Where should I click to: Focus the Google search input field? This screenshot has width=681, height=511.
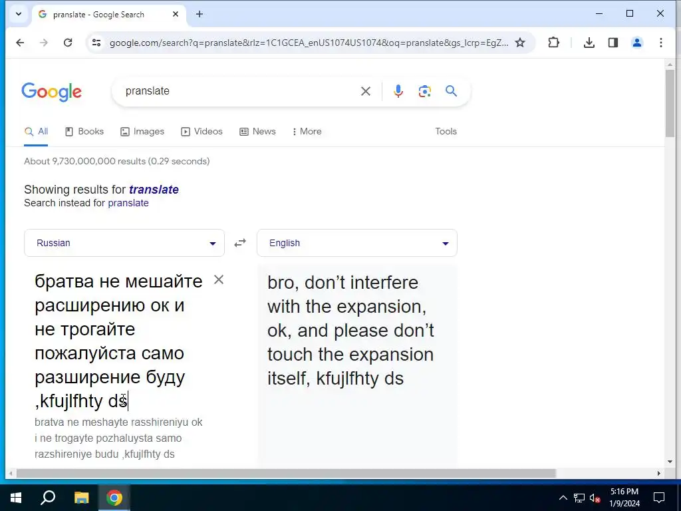click(x=239, y=91)
